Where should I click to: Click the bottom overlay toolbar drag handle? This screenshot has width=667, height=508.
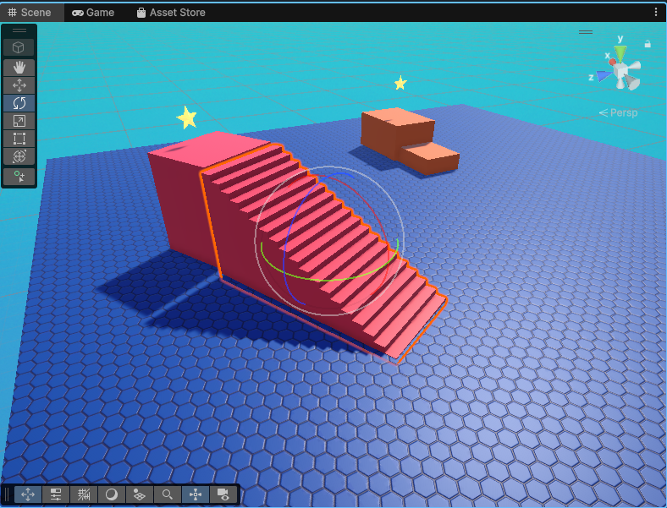coord(7,494)
